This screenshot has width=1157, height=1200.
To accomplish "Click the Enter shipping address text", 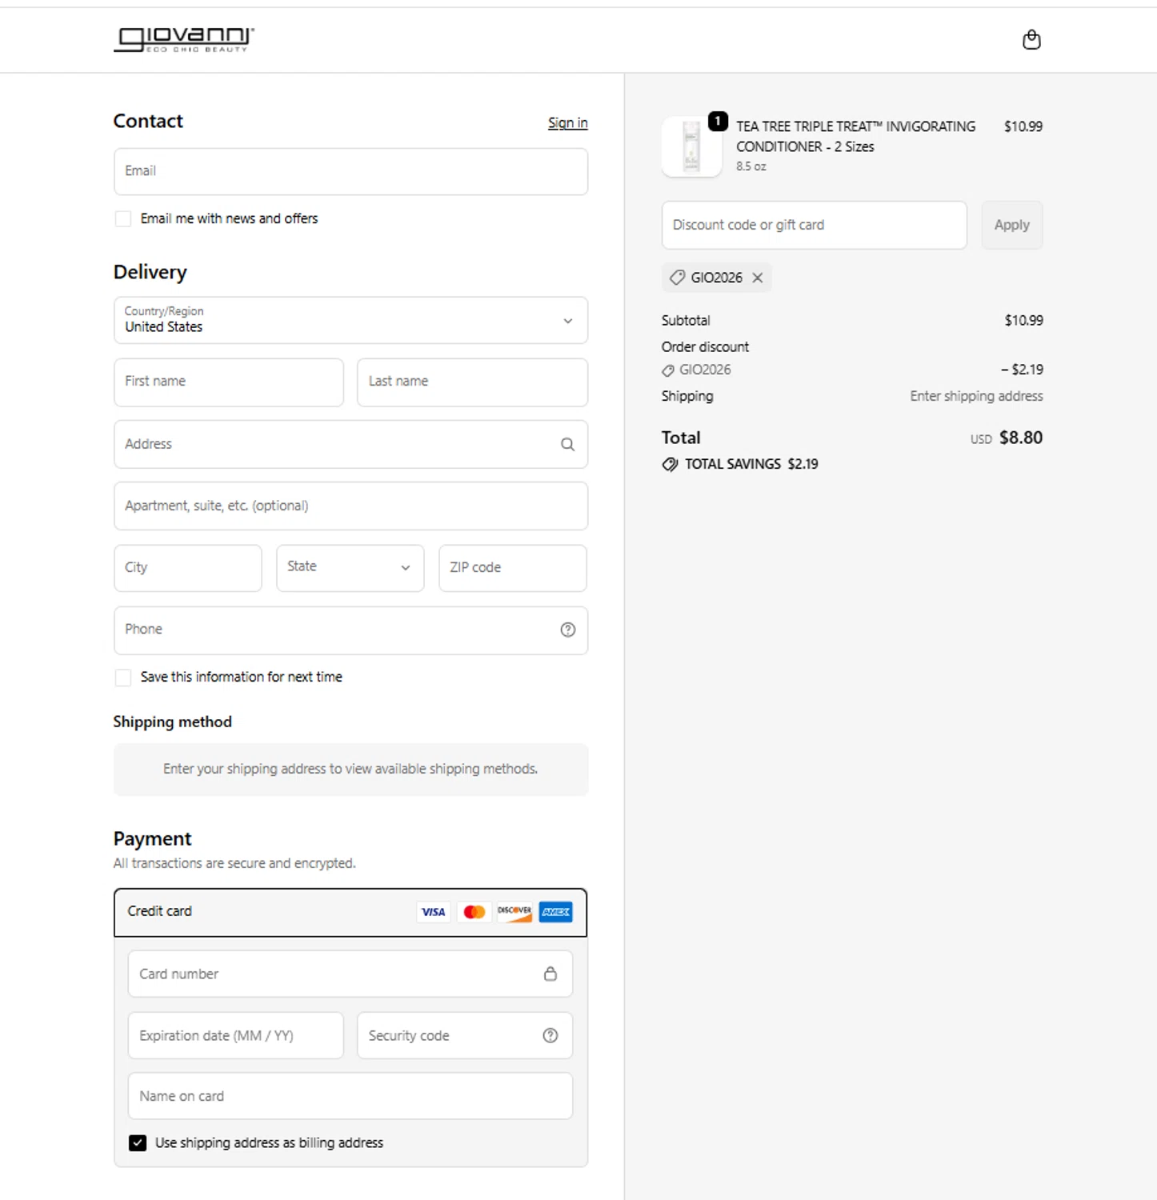I will pos(976,396).
